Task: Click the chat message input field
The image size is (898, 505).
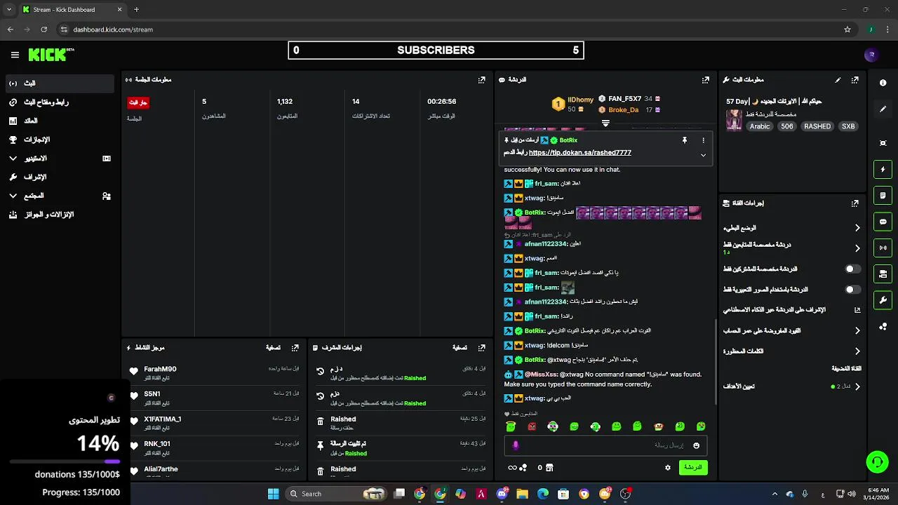Action: pyautogui.click(x=605, y=445)
